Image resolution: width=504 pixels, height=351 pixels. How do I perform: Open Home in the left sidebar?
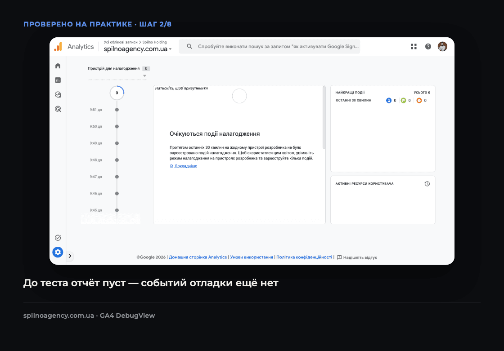[x=58, y=66]
